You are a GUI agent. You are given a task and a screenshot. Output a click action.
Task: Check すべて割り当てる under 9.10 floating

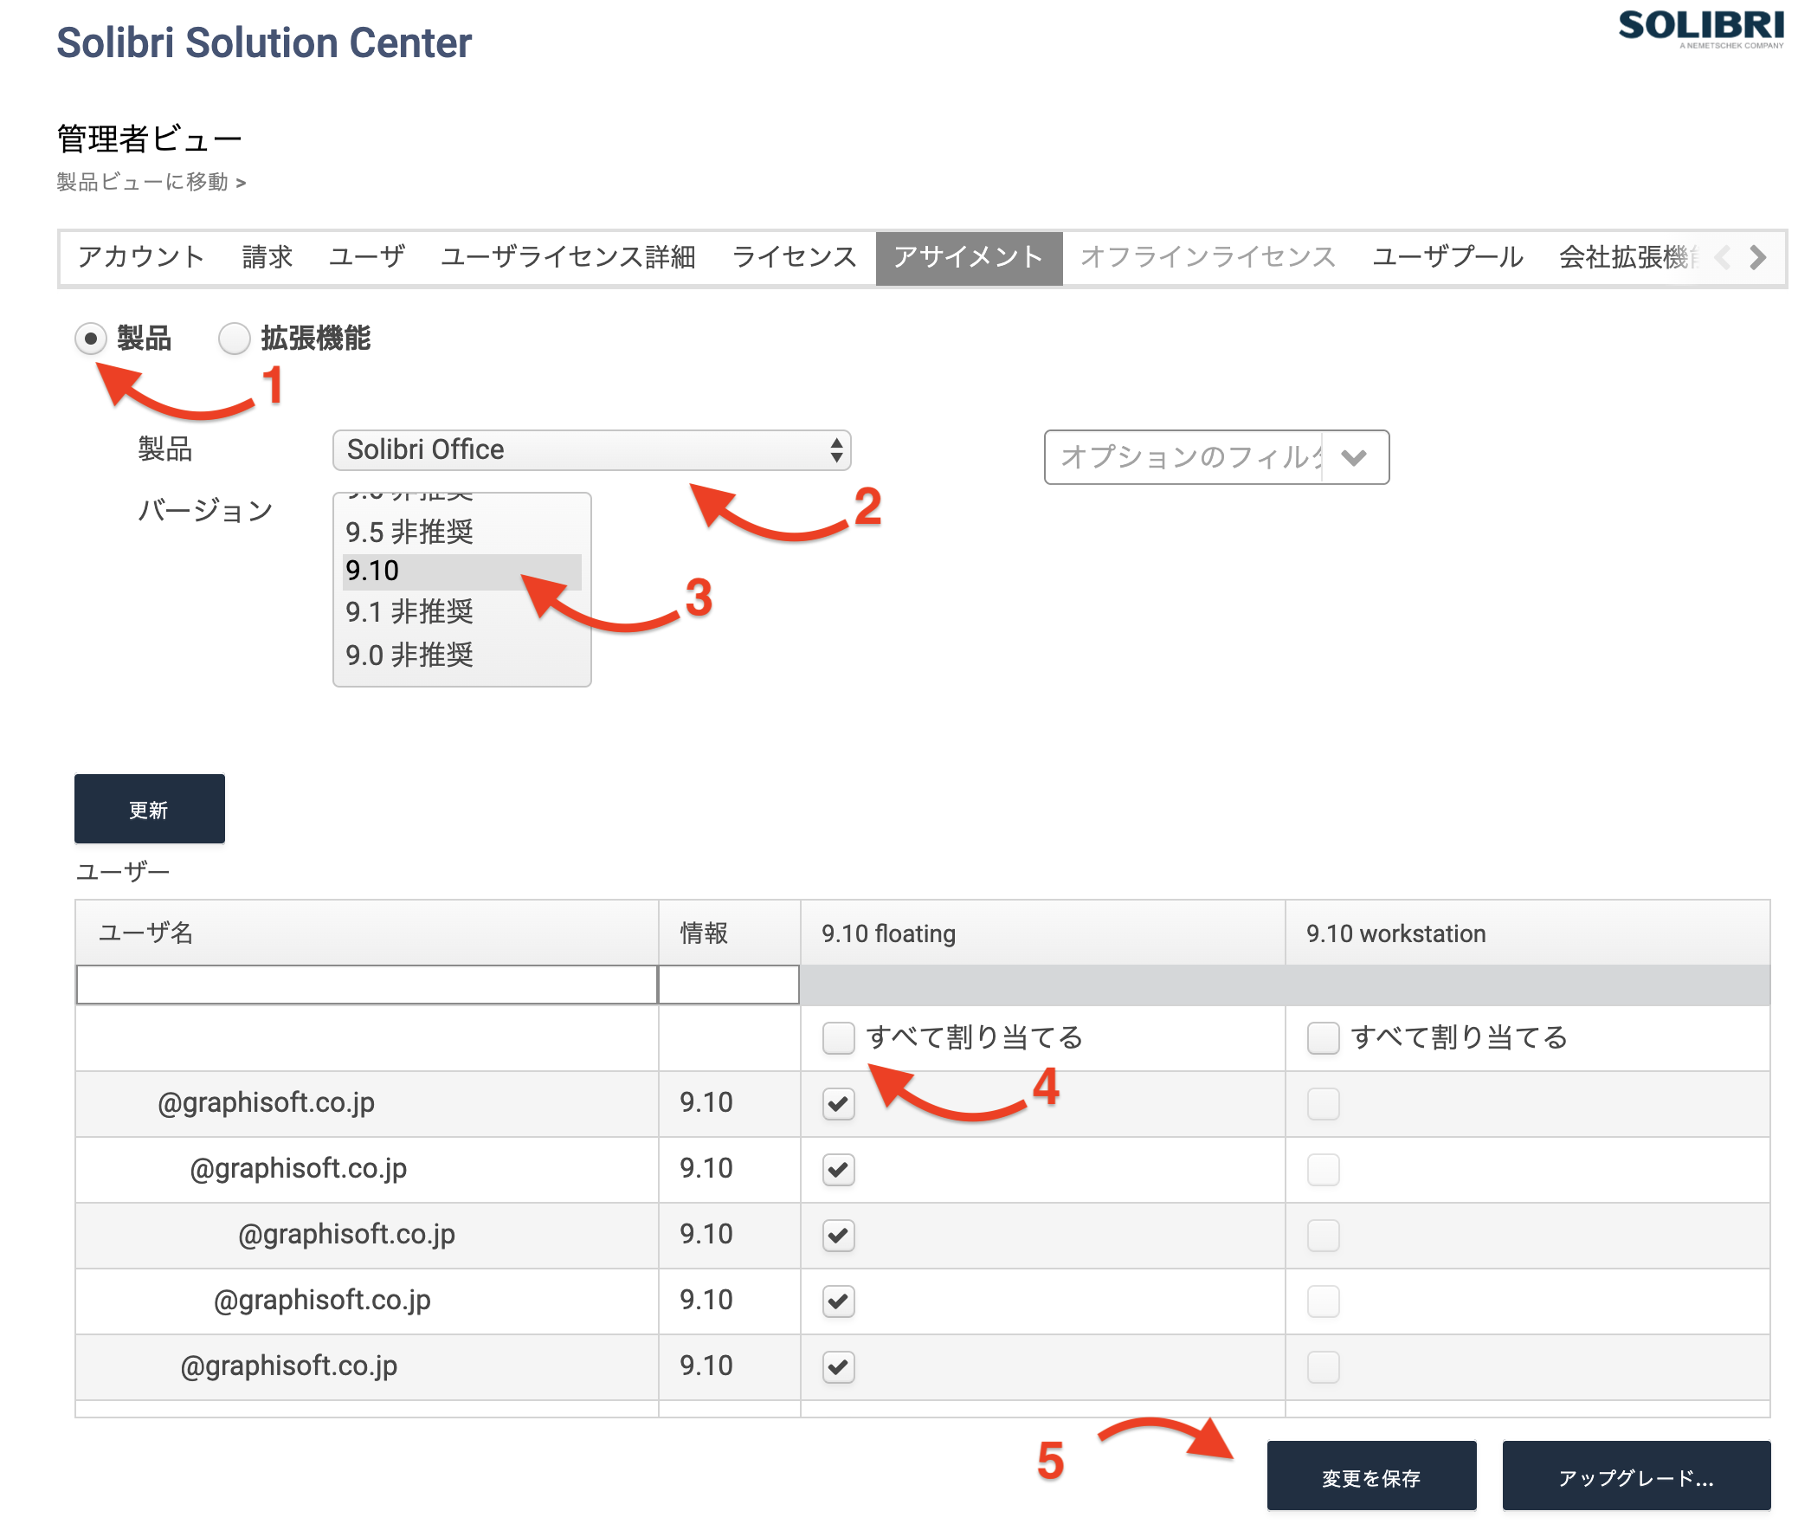tap(838, 1037)
